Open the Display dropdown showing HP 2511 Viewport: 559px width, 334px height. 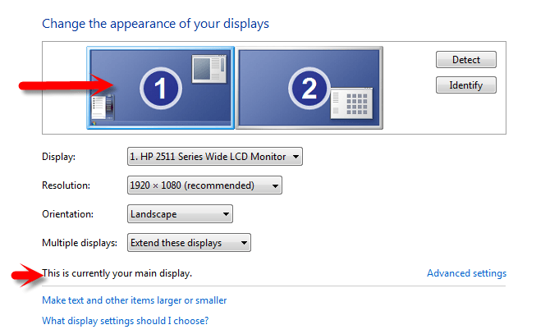[215, 156]
